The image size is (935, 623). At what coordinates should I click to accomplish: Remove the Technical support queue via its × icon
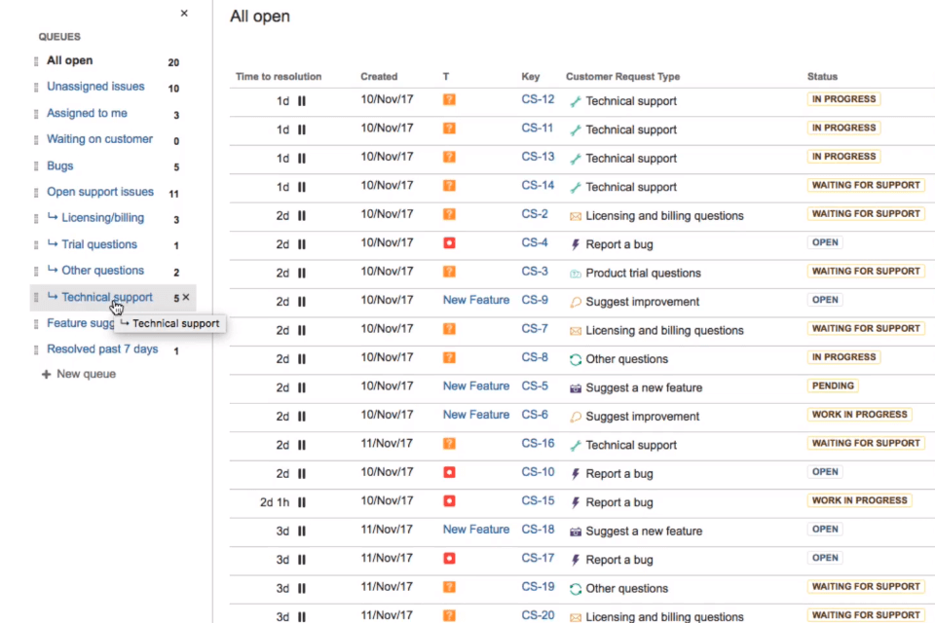pos(186,297)
